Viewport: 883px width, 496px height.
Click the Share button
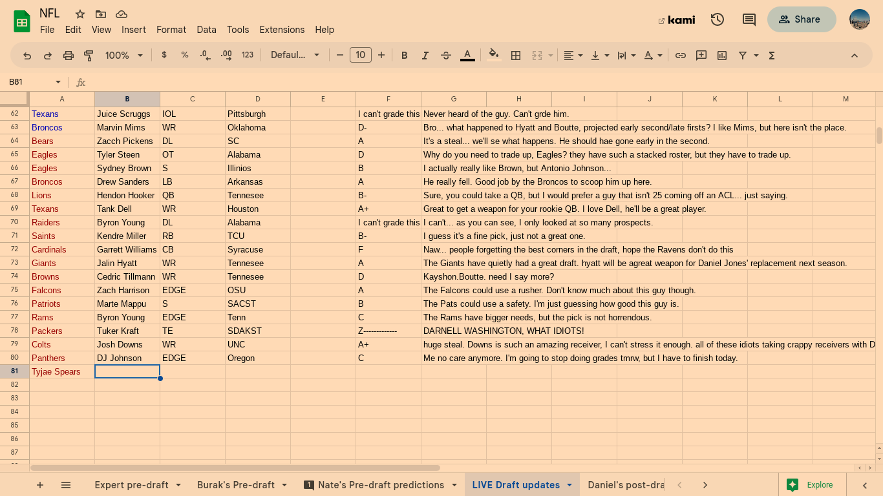pyautogui.click(x=802, y=19)
